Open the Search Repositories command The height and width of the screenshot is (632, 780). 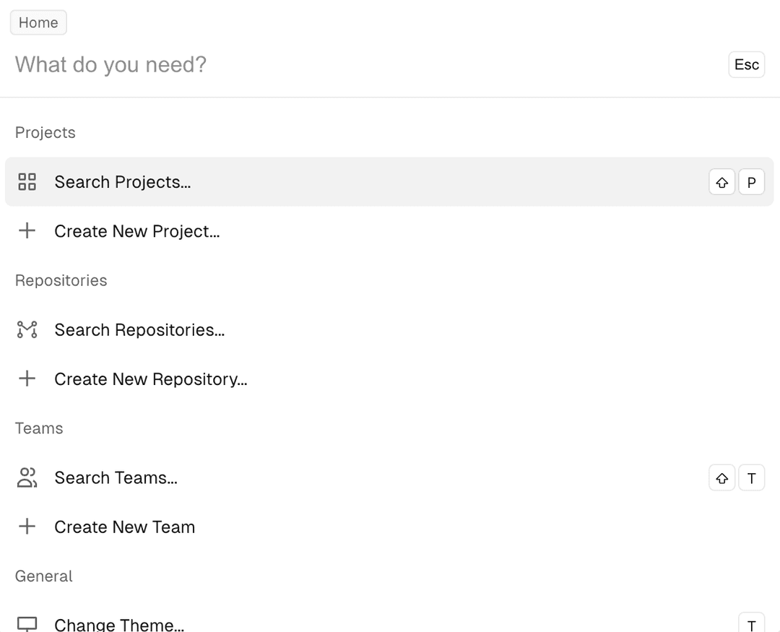139,330
